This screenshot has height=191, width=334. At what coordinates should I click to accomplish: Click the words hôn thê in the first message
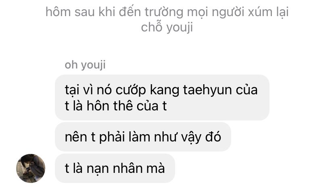tap(109, 106)
